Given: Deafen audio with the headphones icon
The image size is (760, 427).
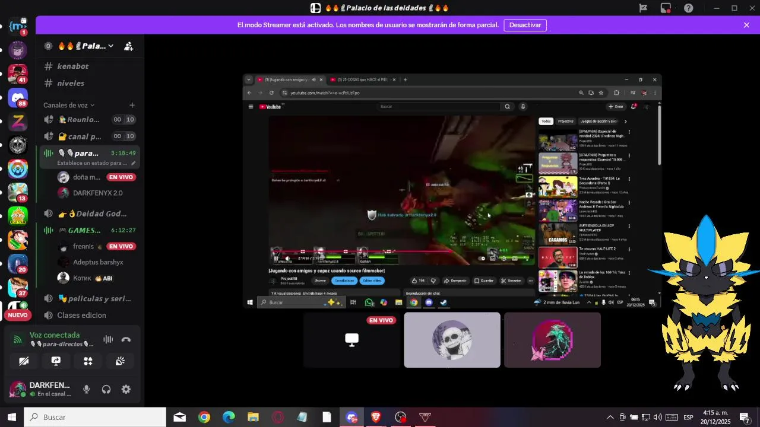Looking at the screenshot, I should coord(106,390).
